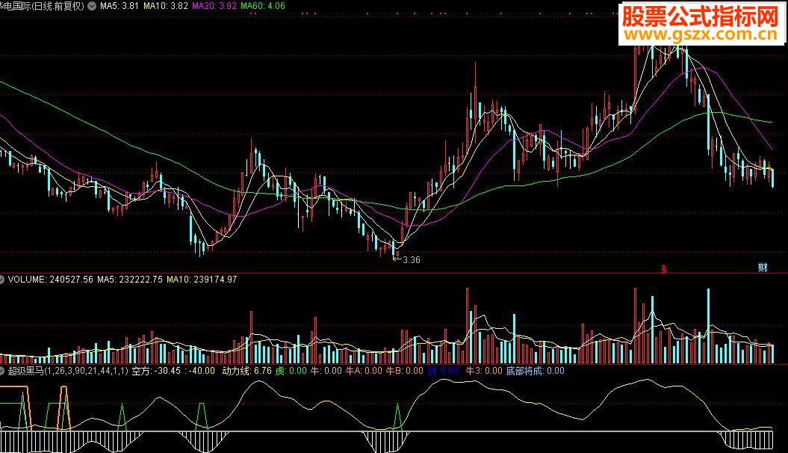Select the green 虎: 0.00 label
Image resolution: width=788 pixels, height=453 pixels.
[291, 371]
